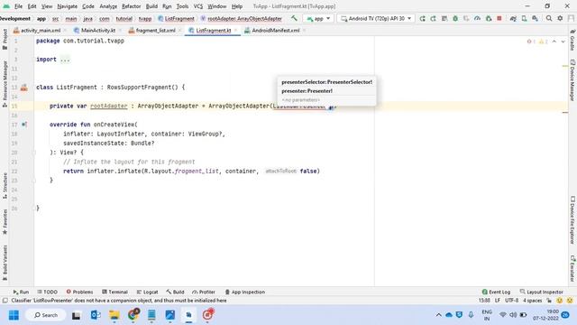
Task: Open the Layout Inspector panel
Action: (x=541, y=292)
